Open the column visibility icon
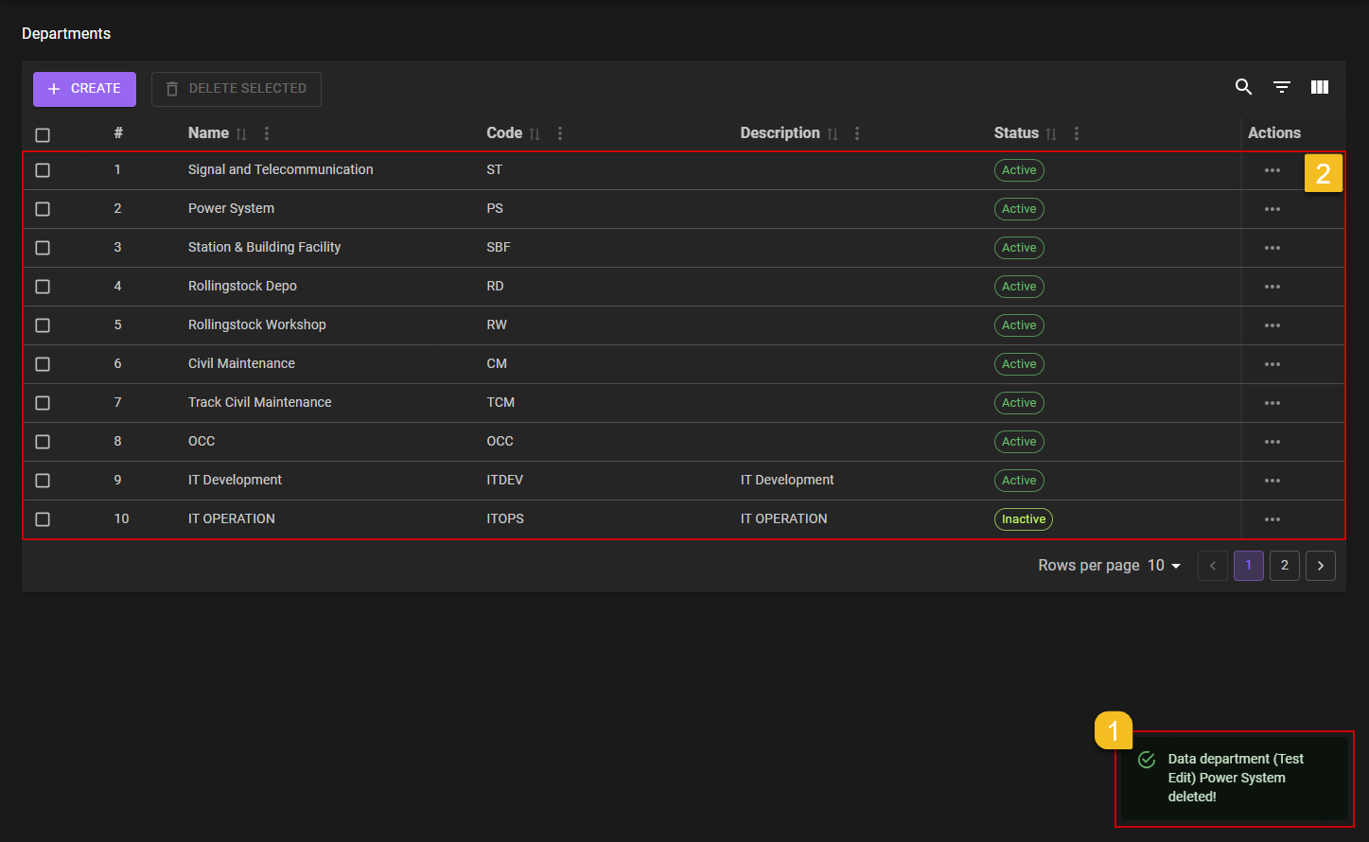Screen dimensions: 1369x842 (1320, 87)
